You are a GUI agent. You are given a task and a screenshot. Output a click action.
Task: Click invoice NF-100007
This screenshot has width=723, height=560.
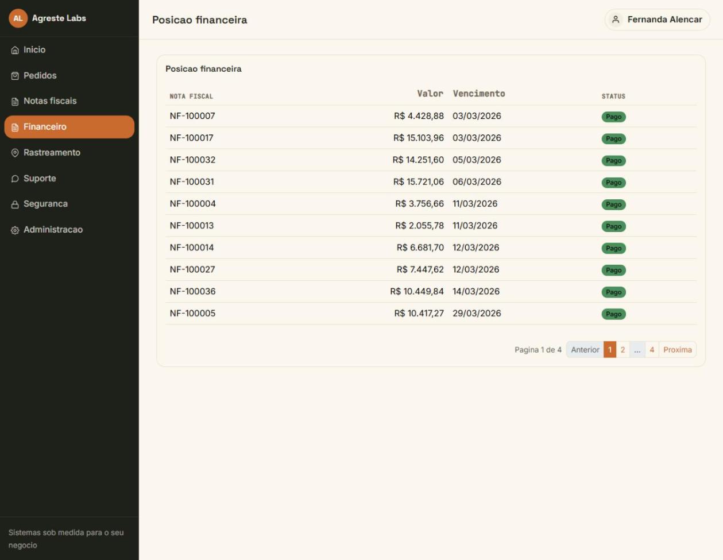point(192,116)
